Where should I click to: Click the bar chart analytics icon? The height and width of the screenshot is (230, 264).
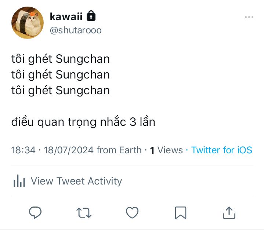[19, 181]
